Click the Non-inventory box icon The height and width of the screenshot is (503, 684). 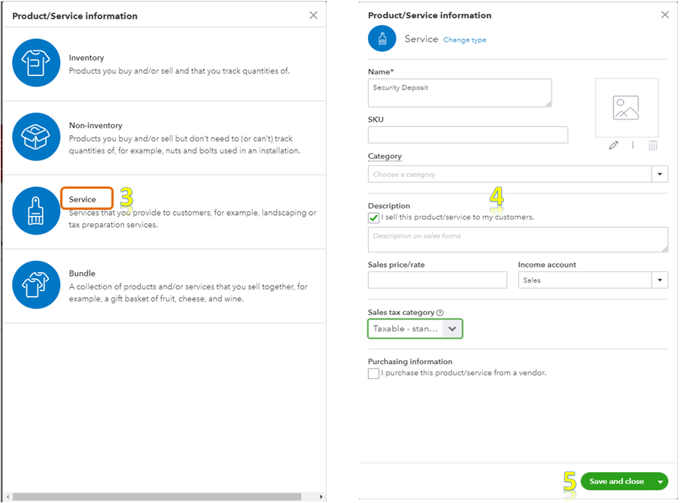click(36, 137)
